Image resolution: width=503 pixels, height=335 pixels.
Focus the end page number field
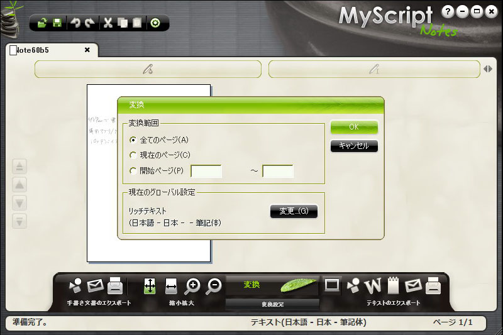pos(278,171)
